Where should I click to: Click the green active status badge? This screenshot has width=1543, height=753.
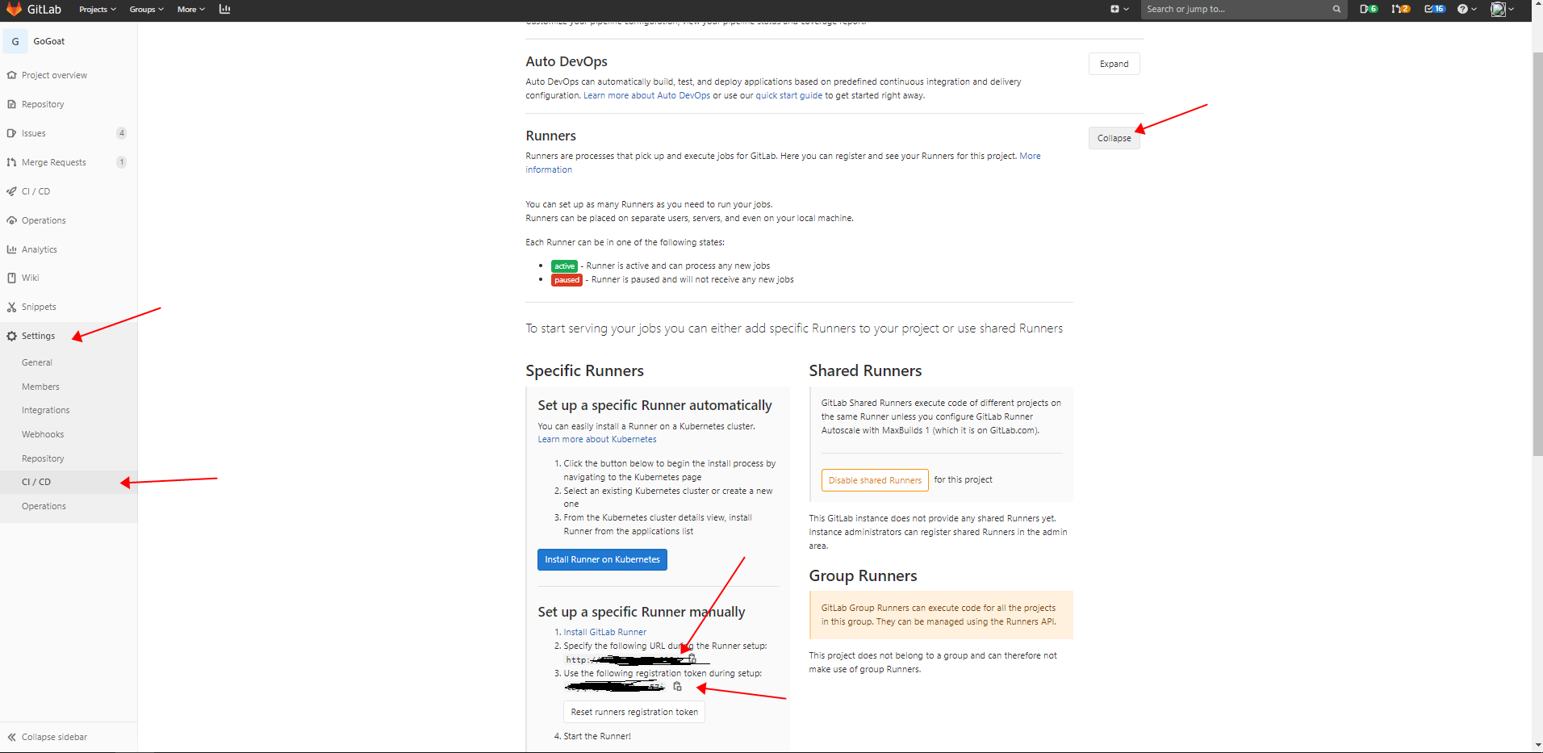564,266
